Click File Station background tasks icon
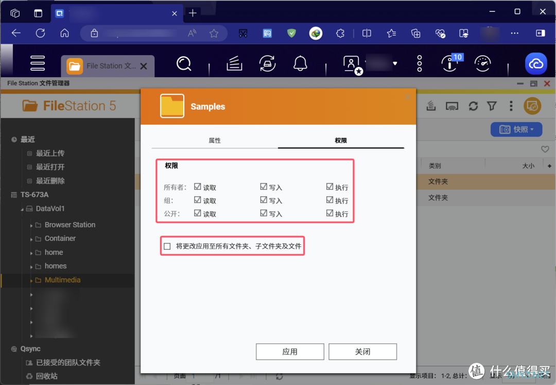 pos(431,106)
